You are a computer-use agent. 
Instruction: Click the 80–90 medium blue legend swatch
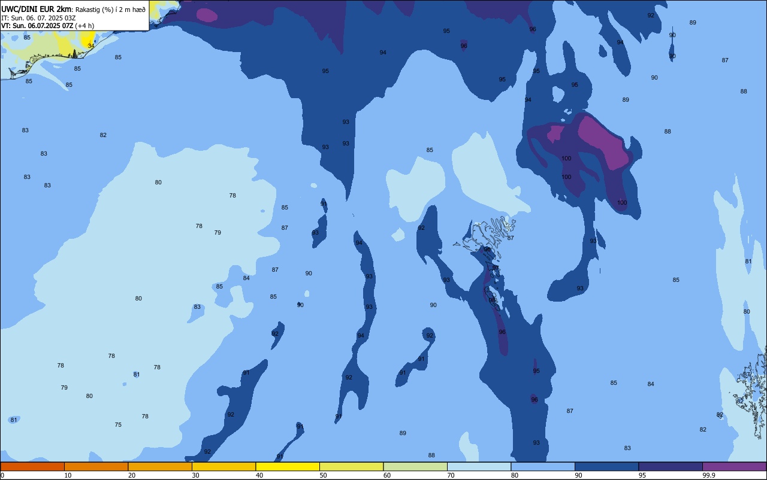[x=543, y=466]
